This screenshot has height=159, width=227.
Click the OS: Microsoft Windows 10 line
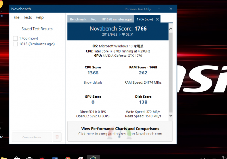coord(118,46)
